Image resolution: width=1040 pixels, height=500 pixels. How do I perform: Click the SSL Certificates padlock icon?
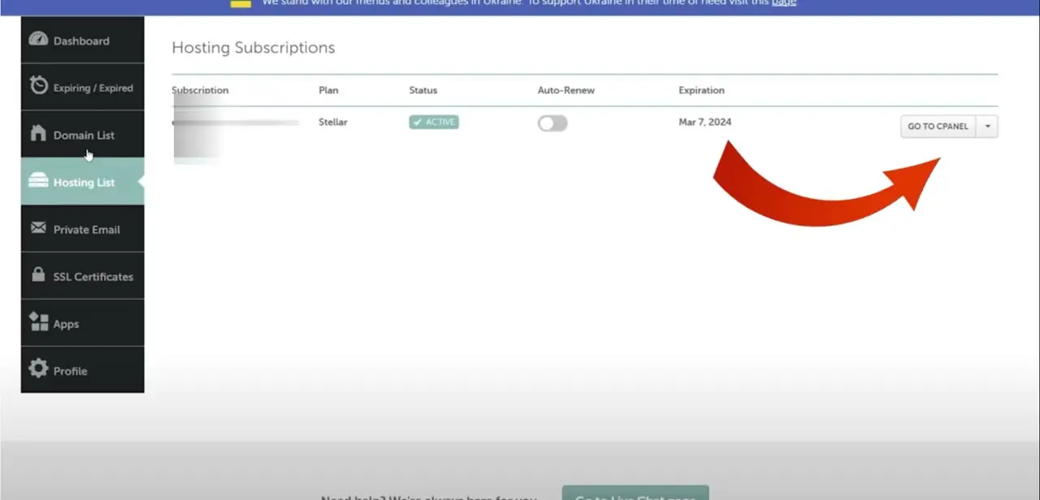[x=38, y=274]
